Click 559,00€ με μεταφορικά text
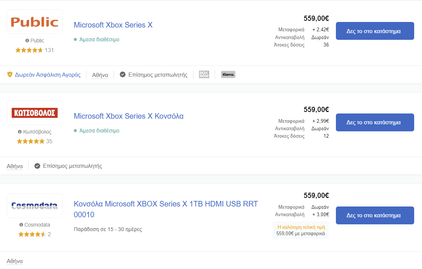Screen dimensions: 422x269 tap(300, 234)
